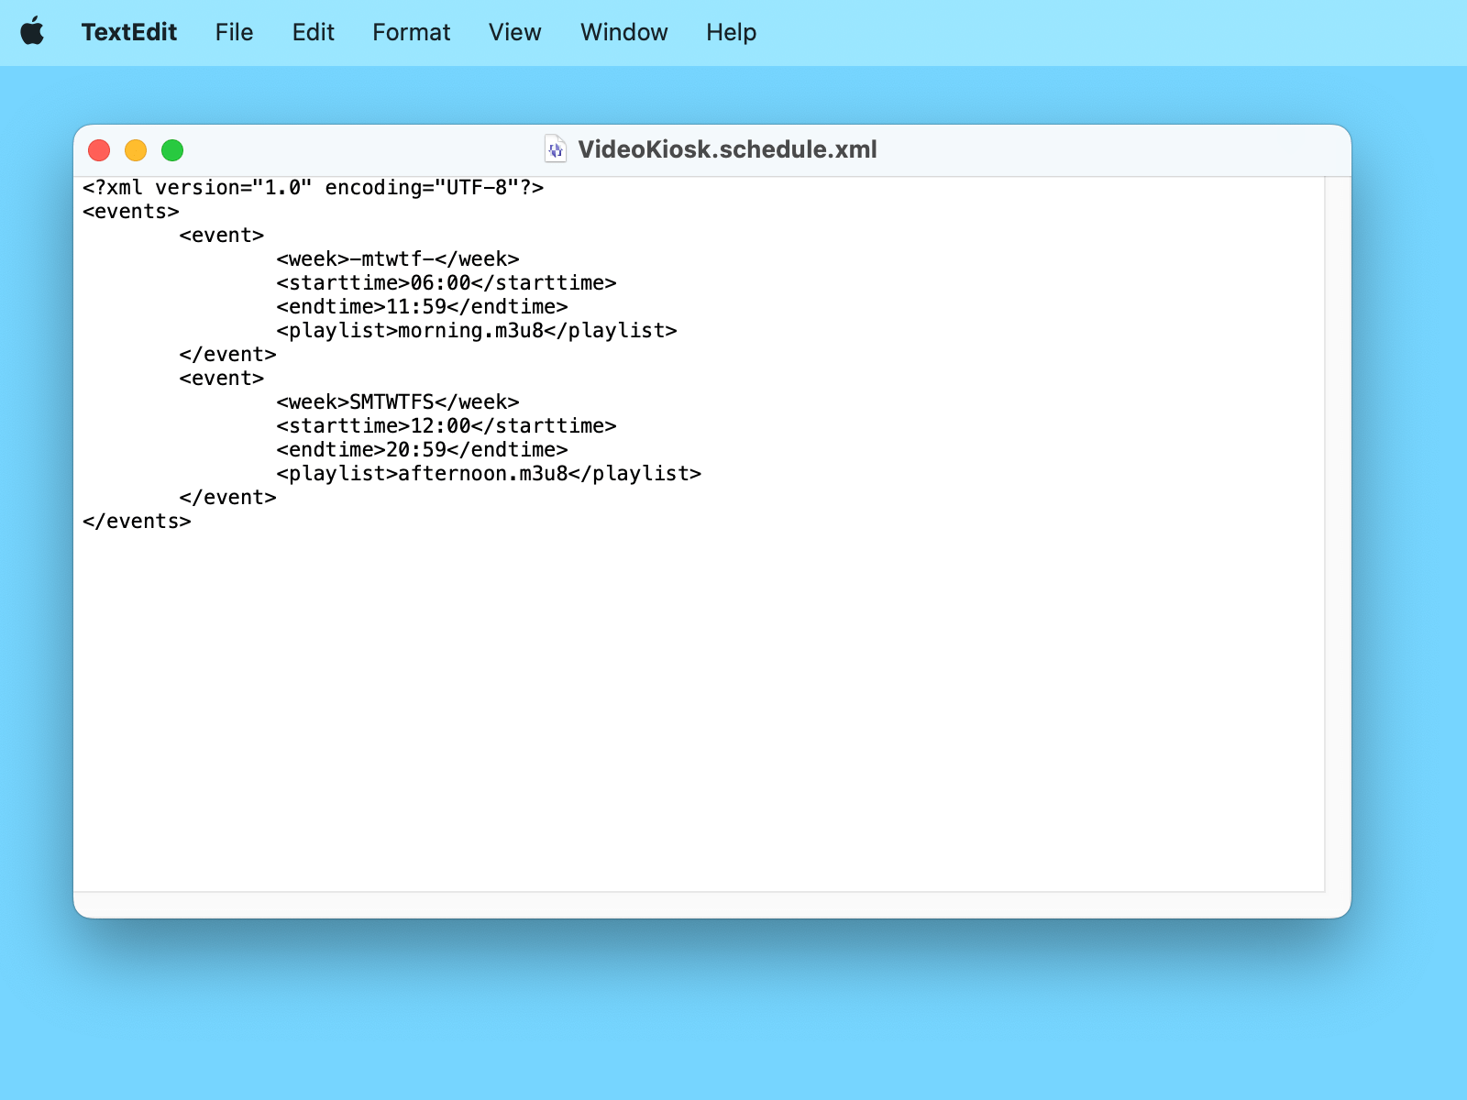
Task: Click the document proxy icon beside the title
Action: pos(554,148)
